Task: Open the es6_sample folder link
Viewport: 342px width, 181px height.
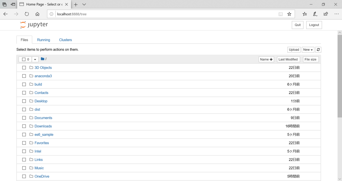Action: click(x=44, y=135)
